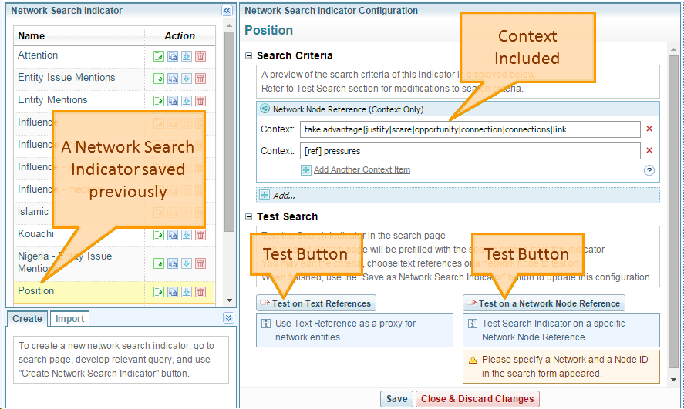
Task: Collapse the Test Search section
Action: pyautogui.click(x=249, y=217)
